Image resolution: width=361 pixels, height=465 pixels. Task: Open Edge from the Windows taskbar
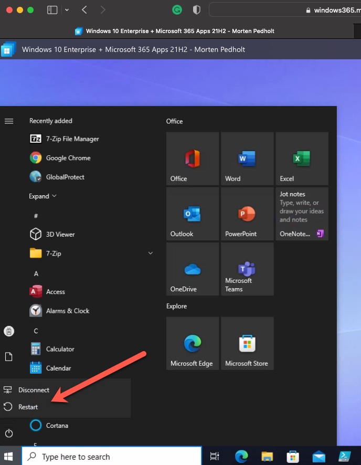(241, 457)
